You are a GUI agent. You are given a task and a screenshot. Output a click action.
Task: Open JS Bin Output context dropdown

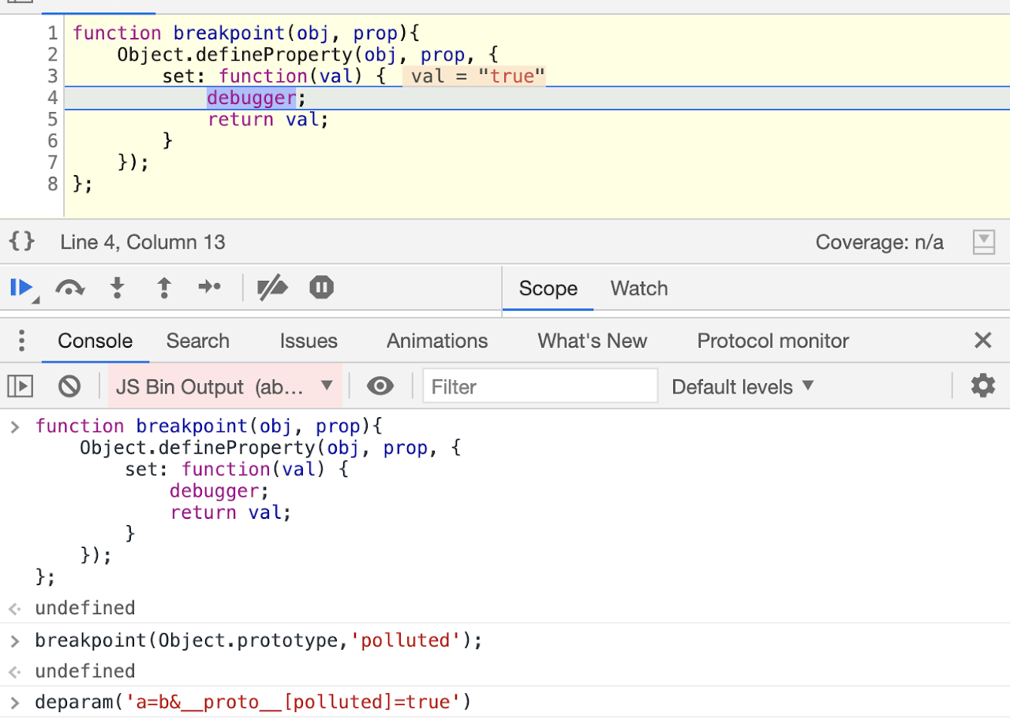point(225,386)
